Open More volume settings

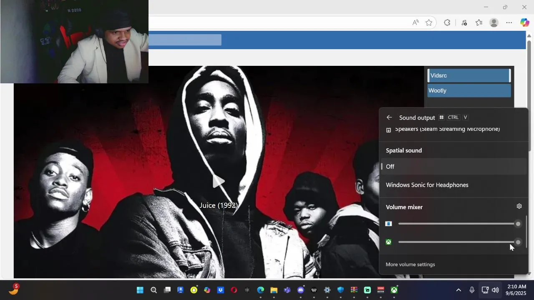(410, 265)
